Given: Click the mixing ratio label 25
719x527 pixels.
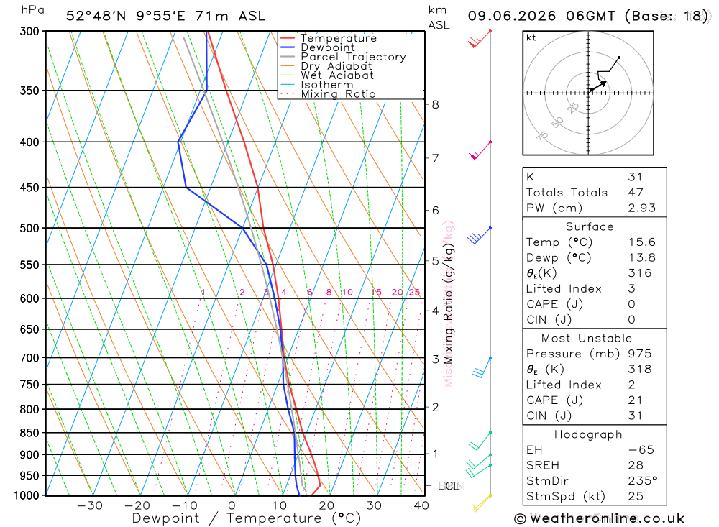Looking at the screenshot, I should coord(415,292).
